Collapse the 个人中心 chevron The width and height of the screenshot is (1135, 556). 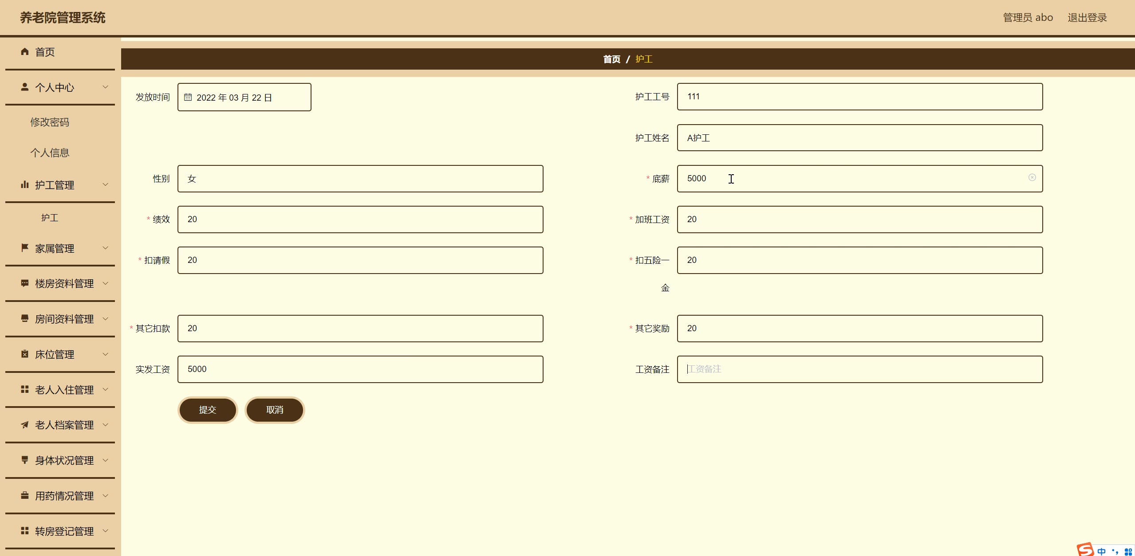[106, 87]
